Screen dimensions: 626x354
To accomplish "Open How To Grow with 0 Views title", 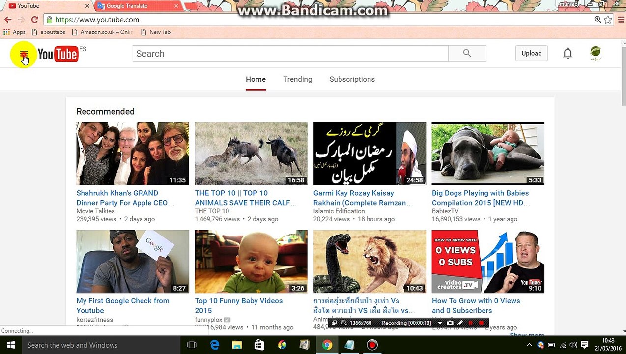I will (476, 305).
